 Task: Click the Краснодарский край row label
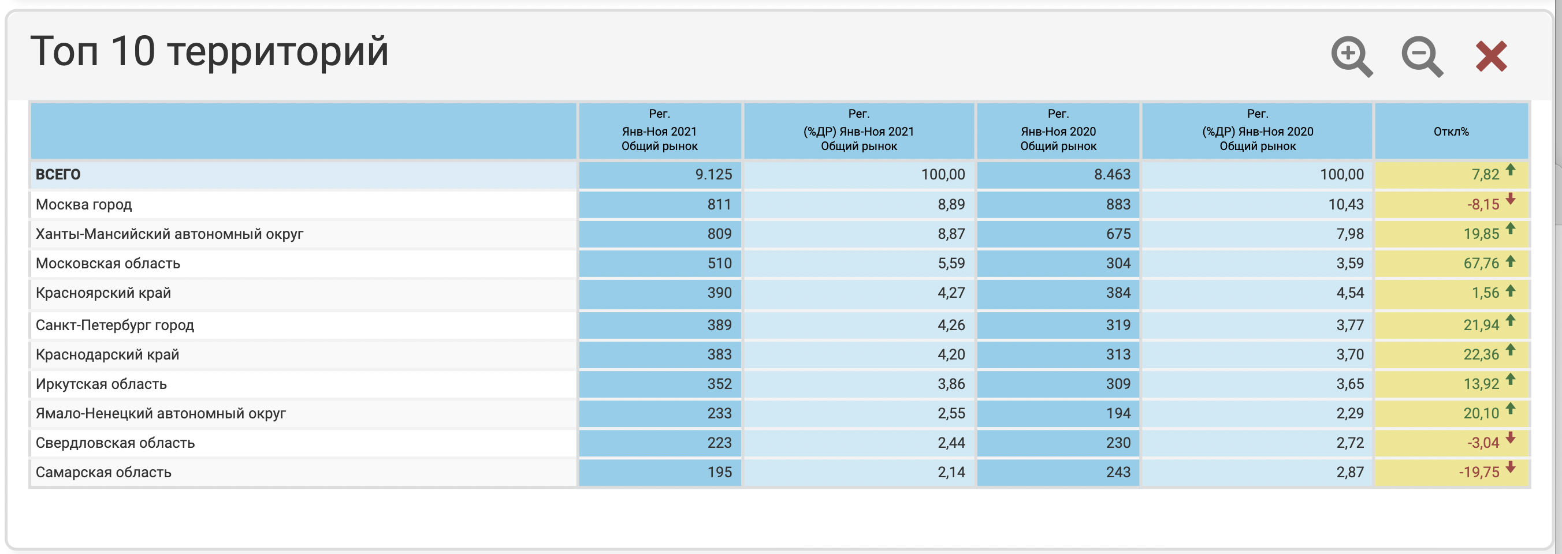click(107, 355)
